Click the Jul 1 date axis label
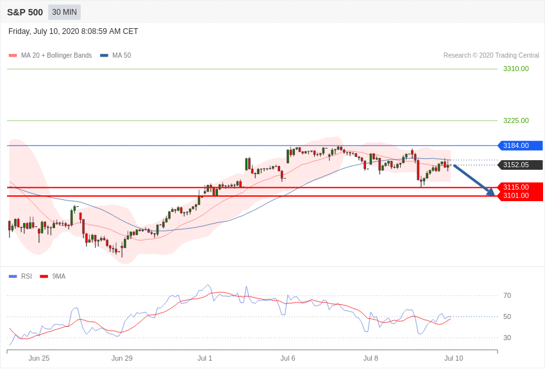 [205, 358]
